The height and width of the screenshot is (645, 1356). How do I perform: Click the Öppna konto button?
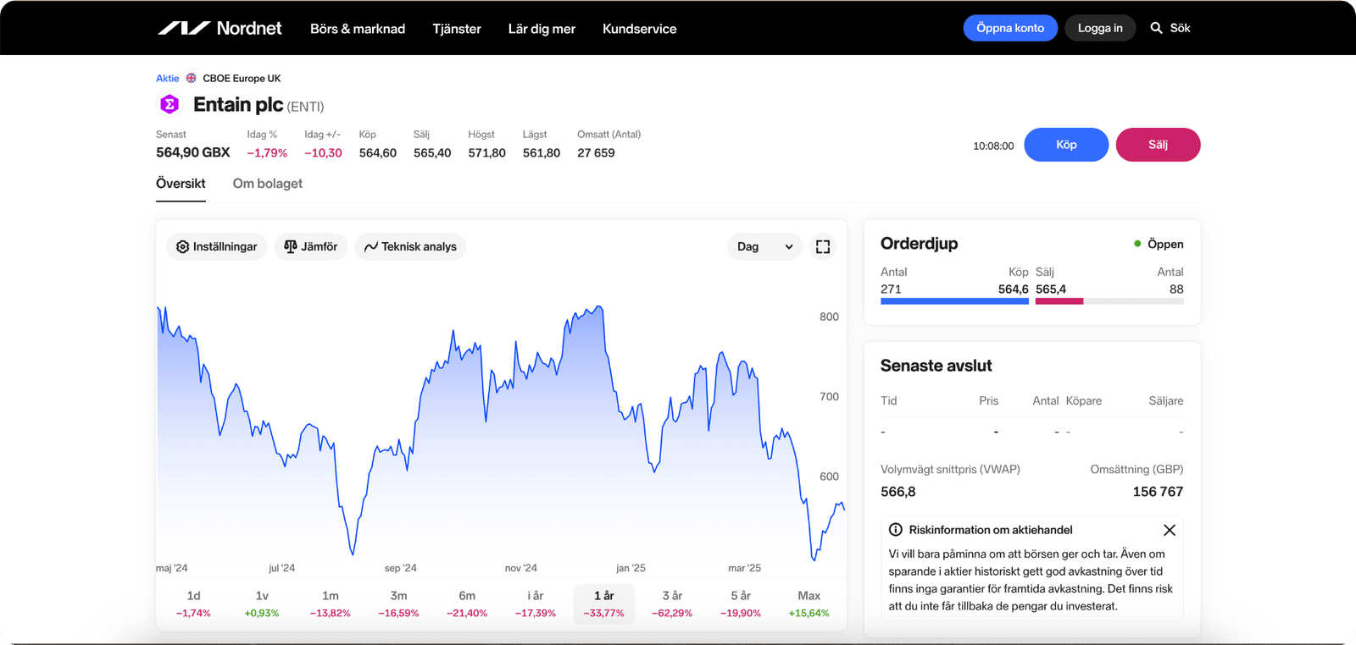[x=1010, y=28]
